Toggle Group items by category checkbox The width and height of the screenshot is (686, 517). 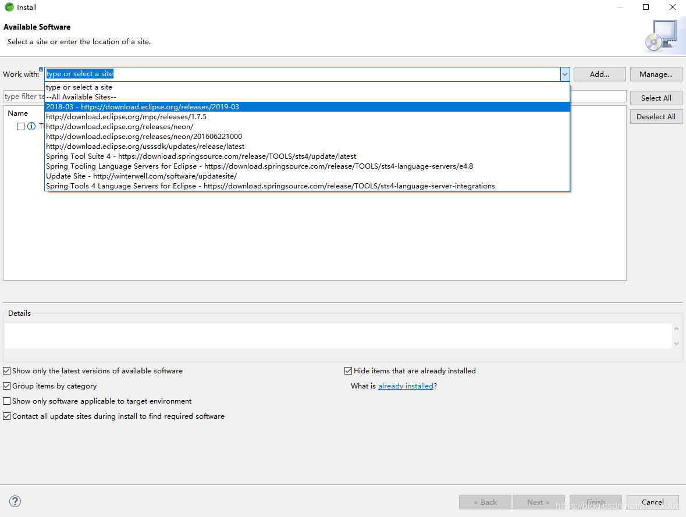[x=6, y=386]
